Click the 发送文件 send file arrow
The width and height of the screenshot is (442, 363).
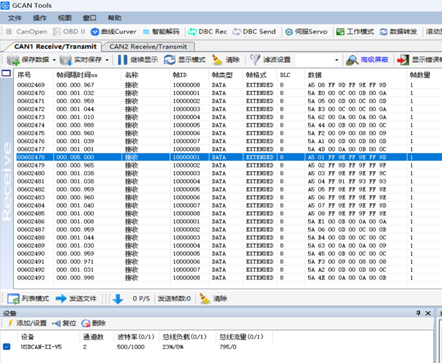pos(61,299)
